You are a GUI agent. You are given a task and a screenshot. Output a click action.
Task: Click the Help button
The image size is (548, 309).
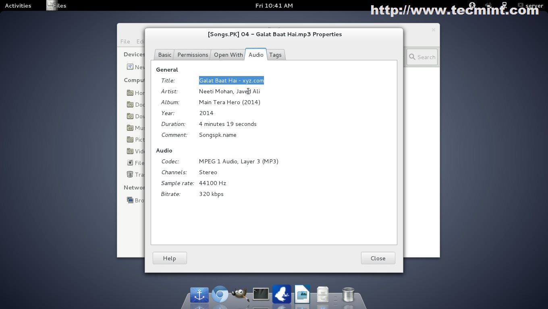170,258
